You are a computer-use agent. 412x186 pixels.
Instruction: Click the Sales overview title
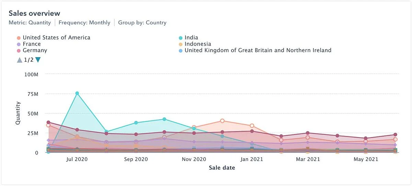pos(34,13)
